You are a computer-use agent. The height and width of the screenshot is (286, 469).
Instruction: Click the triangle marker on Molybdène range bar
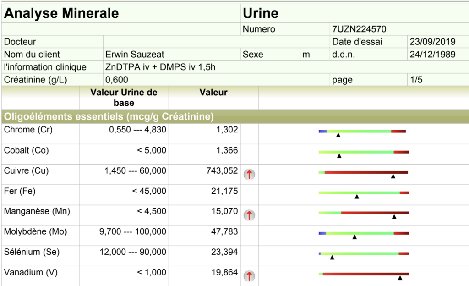point(354,237)
